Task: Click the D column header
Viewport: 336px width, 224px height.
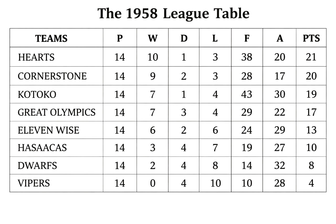Action: click(184, 39)
